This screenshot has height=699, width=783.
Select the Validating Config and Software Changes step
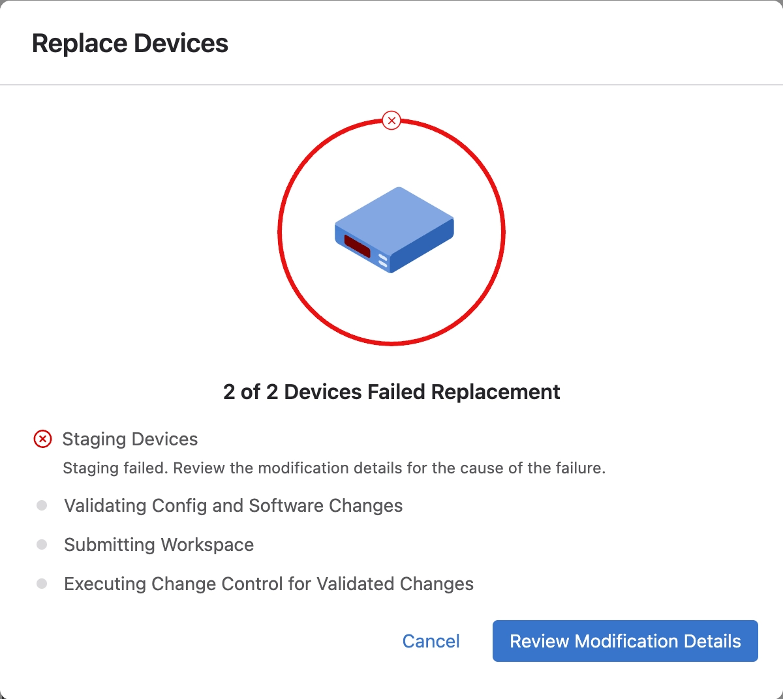[x=233, y=506]
